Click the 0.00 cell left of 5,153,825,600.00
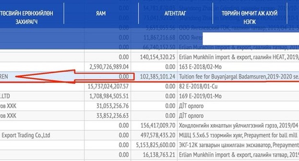 [x=124, y=145]
